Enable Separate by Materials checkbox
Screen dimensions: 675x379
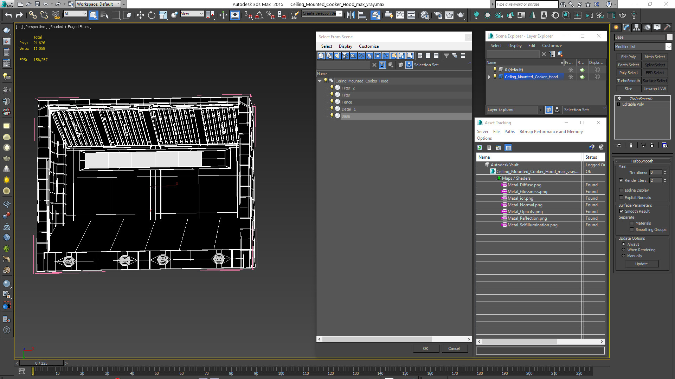pos(632,223)
